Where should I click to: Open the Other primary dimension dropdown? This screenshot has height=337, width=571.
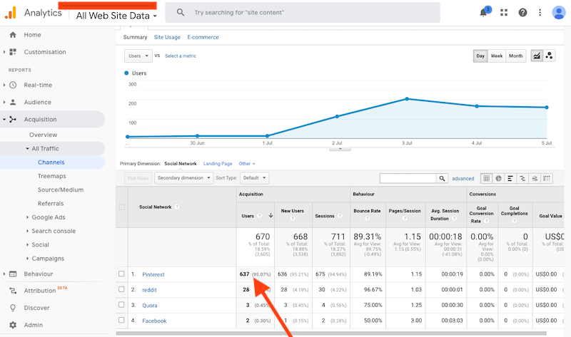pyautogui.click(x=247, y=164)
